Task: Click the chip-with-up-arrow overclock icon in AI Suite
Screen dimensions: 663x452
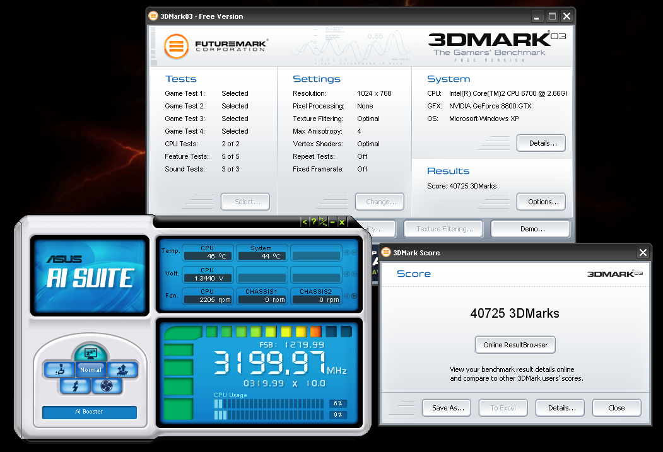Action: click(122, 370)
